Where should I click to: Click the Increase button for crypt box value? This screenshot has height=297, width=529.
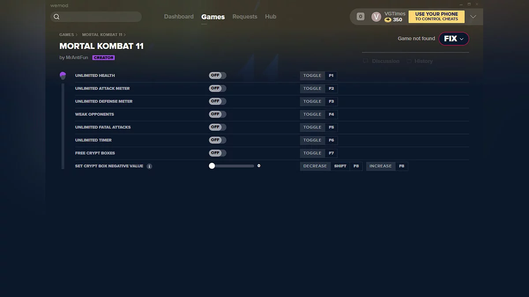pyautogui.click(x=380, y=166)
